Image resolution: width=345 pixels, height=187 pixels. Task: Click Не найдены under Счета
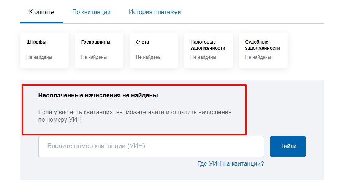point(149,57)
